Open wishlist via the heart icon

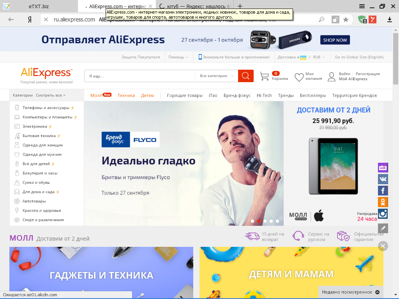point(299,77)
